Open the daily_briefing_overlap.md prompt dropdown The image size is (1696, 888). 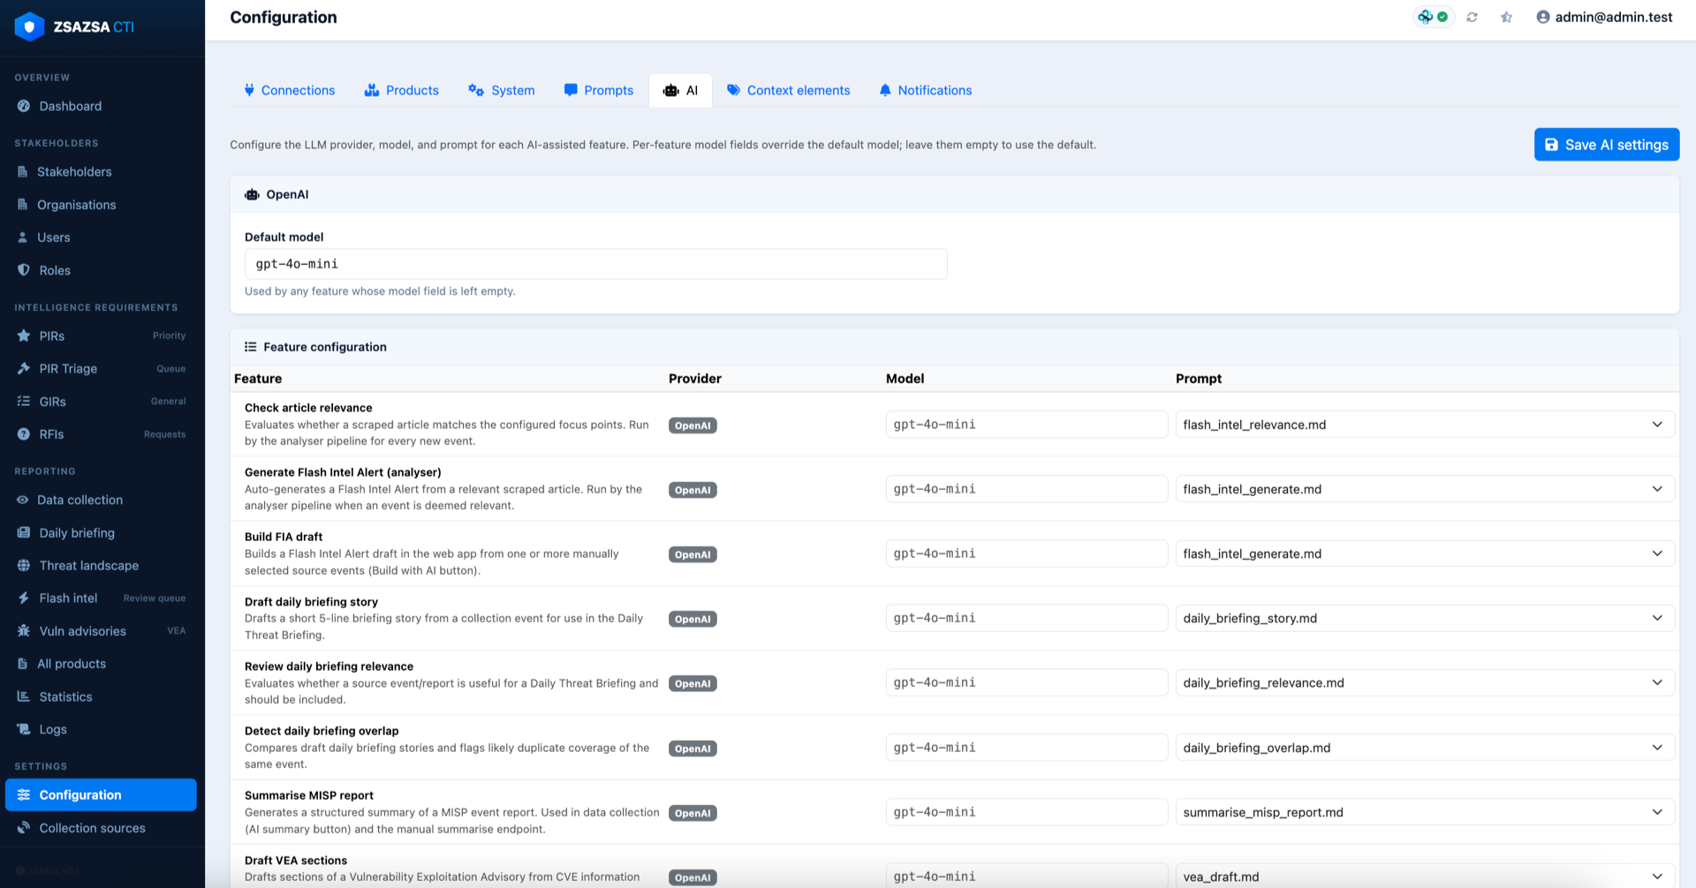1425,748
